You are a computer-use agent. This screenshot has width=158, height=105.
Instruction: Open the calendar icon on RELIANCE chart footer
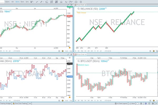[x=150, y=51]
